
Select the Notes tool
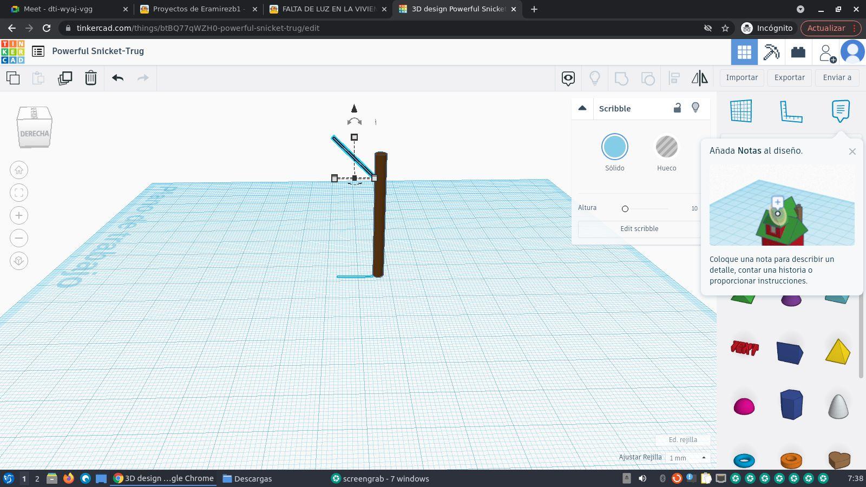click(841, 111)
